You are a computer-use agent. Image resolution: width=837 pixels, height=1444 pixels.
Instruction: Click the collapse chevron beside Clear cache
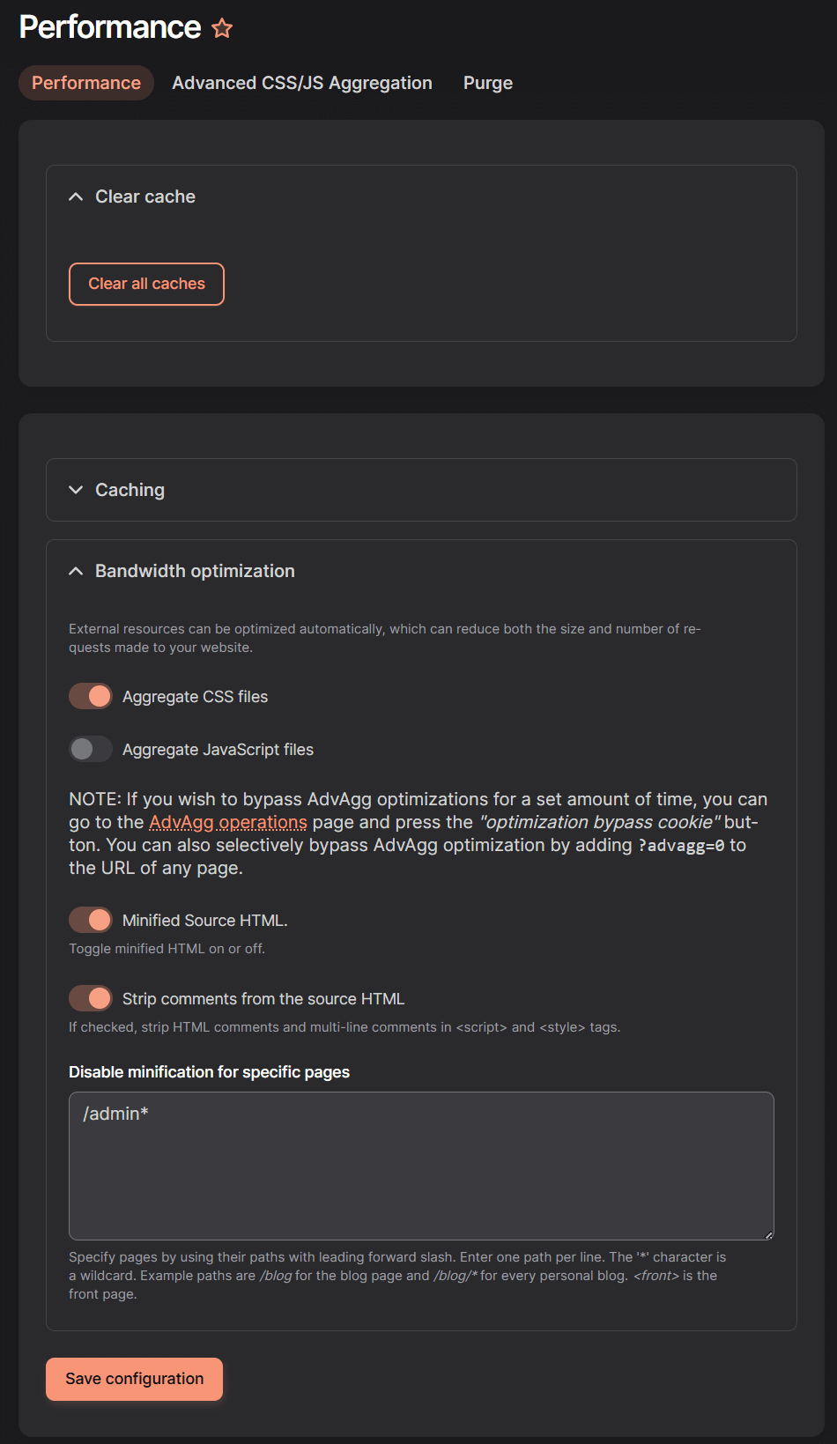(76, 196)
